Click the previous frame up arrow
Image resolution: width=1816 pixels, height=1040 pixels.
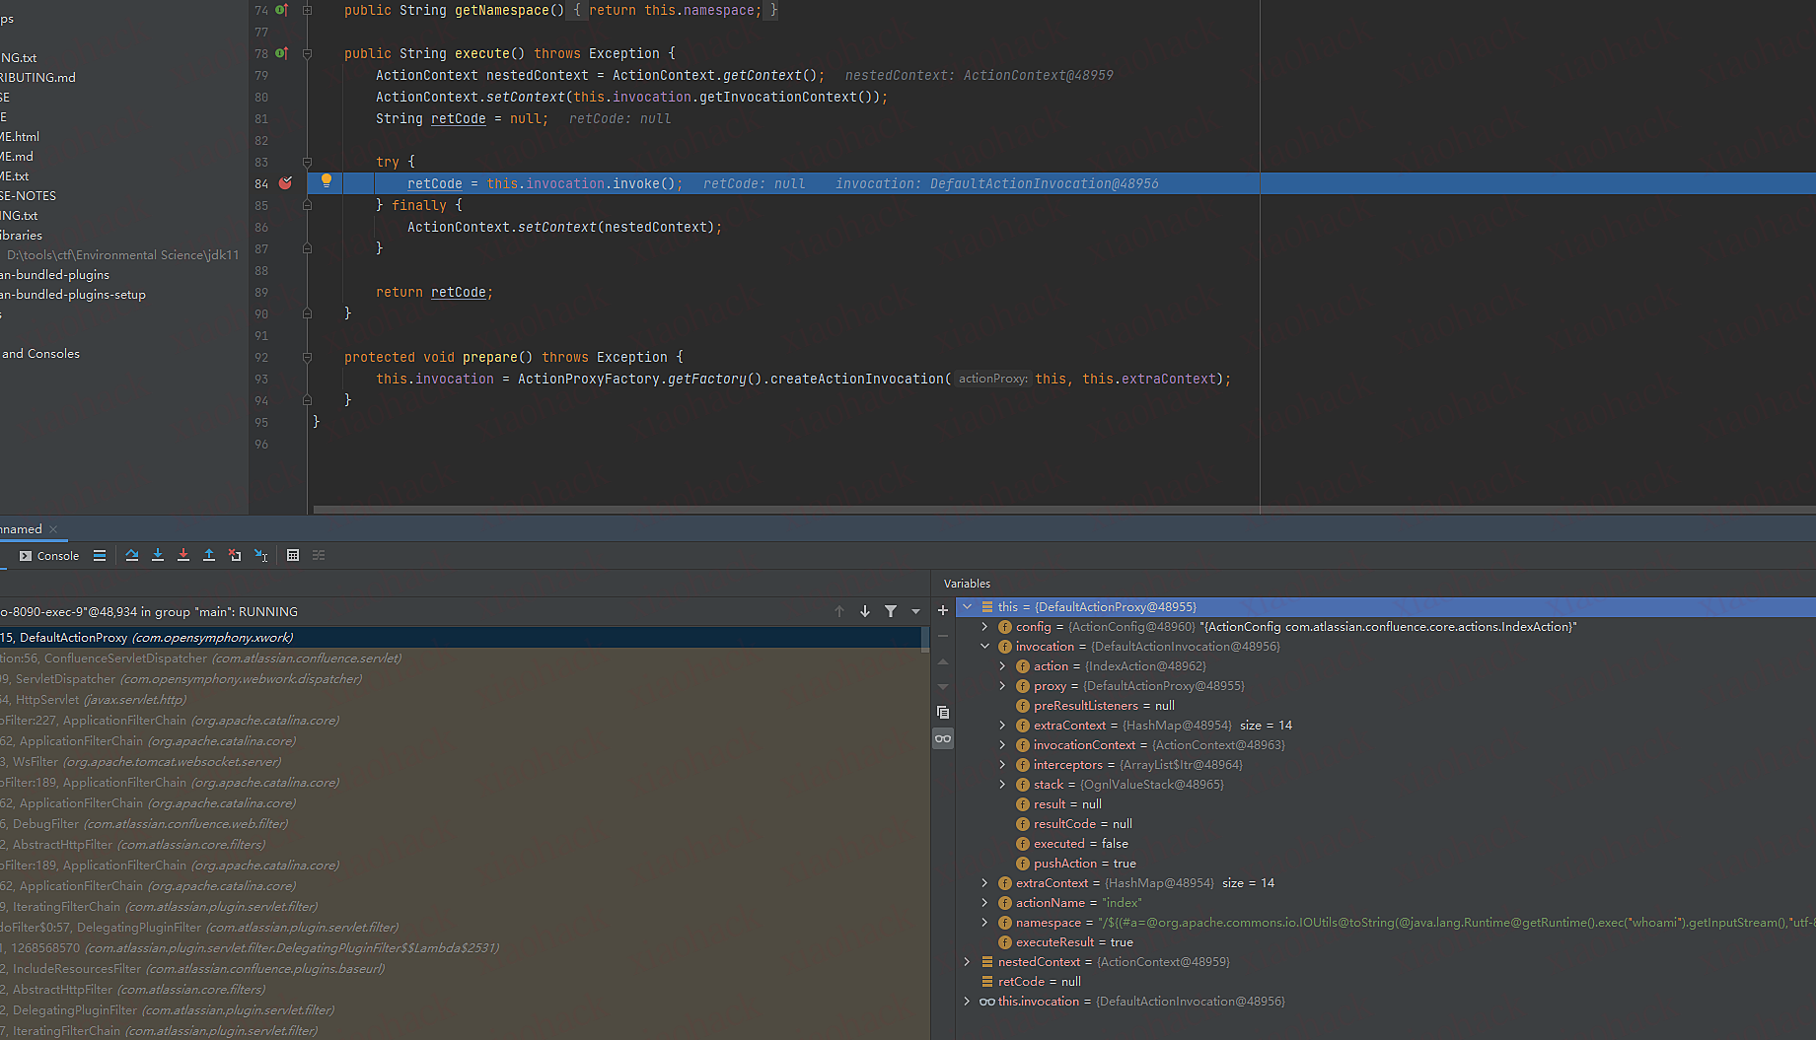point(839,611)
